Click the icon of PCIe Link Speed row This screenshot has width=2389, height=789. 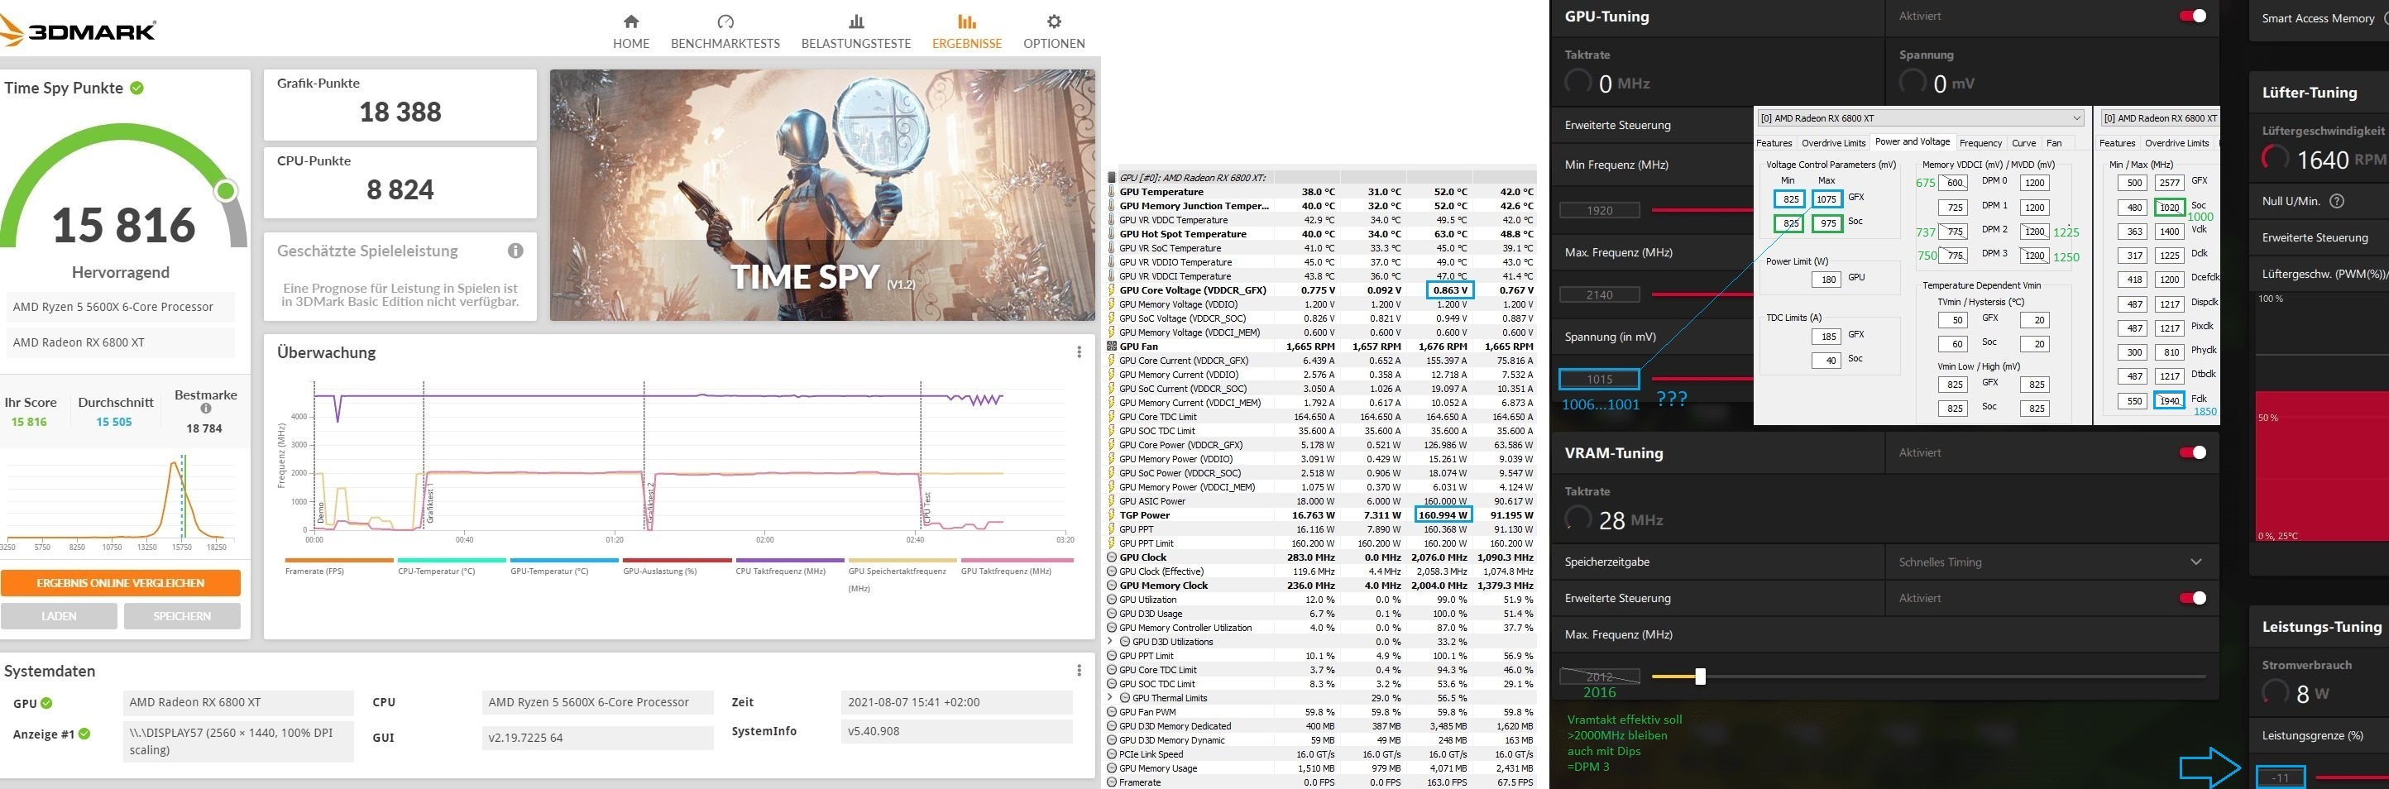click(1112, 753)
